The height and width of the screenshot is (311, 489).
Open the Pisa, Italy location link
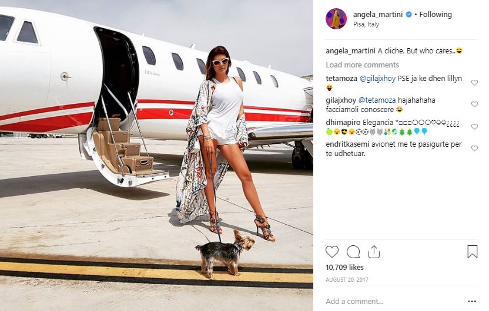point(366,24)
